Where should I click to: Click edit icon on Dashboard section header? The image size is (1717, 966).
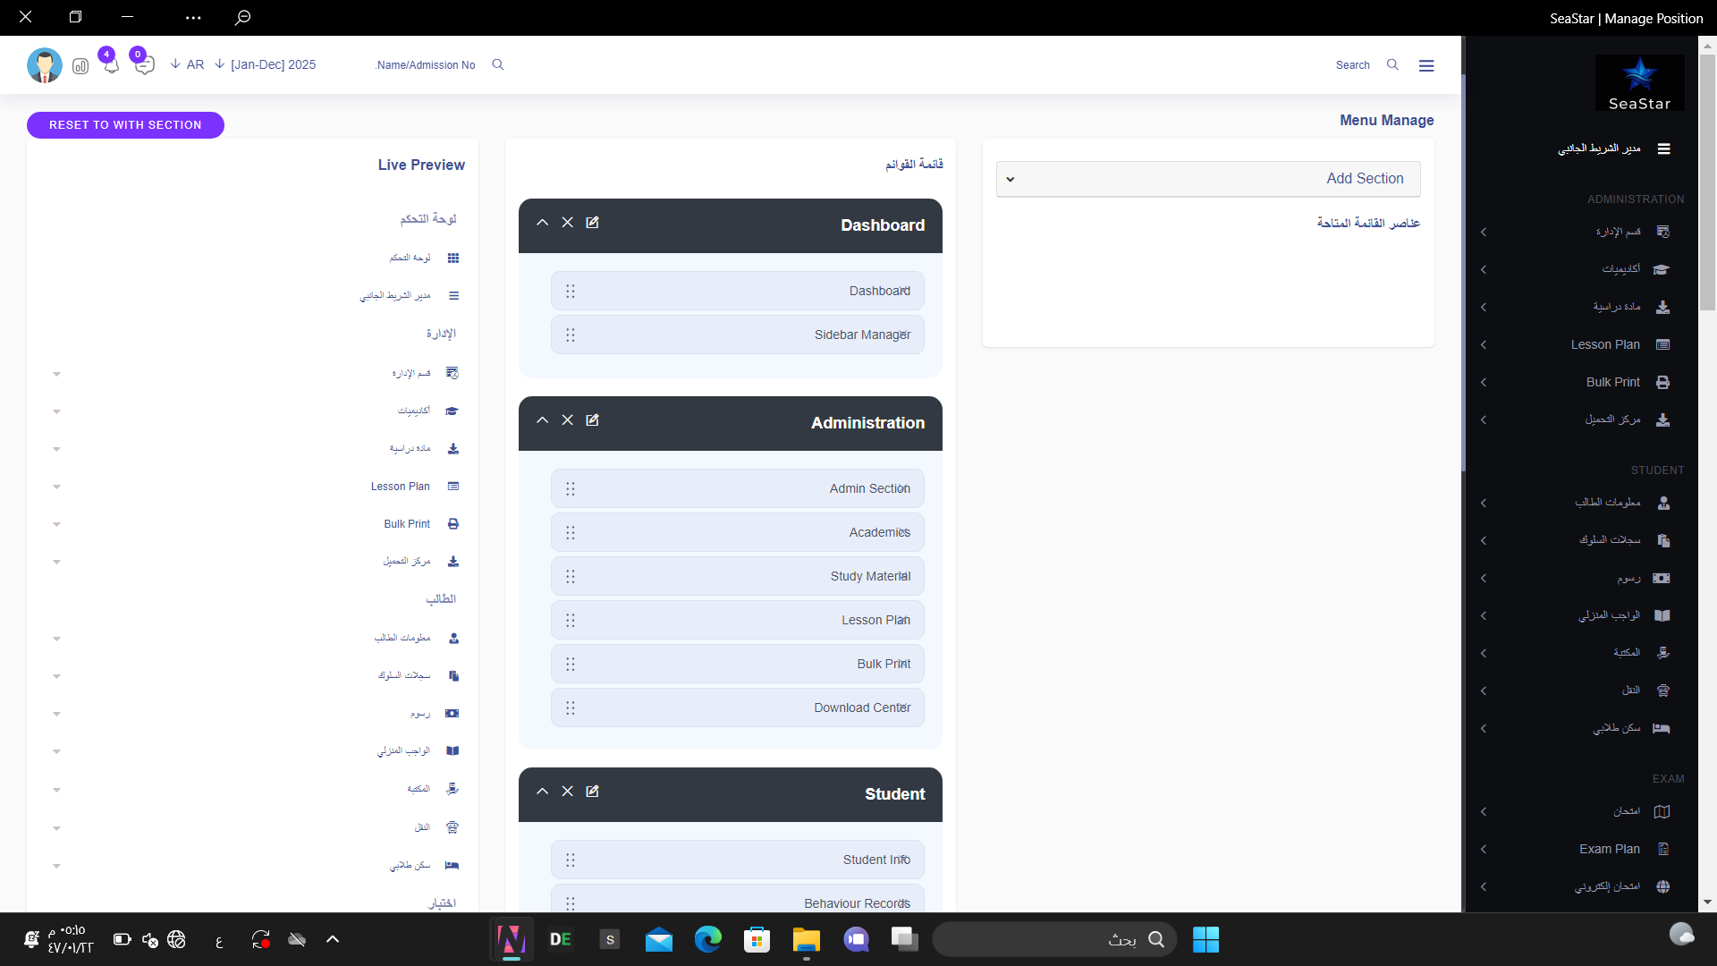coord(592,223)
